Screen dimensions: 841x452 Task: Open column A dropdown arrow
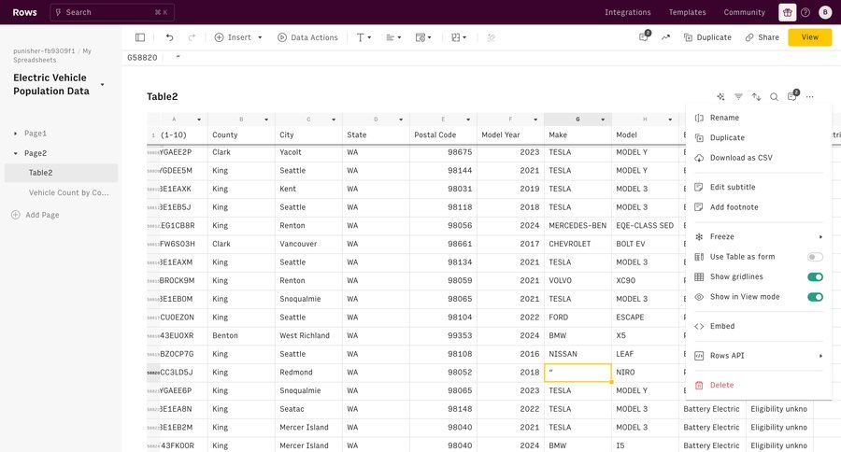click(199, 120)
